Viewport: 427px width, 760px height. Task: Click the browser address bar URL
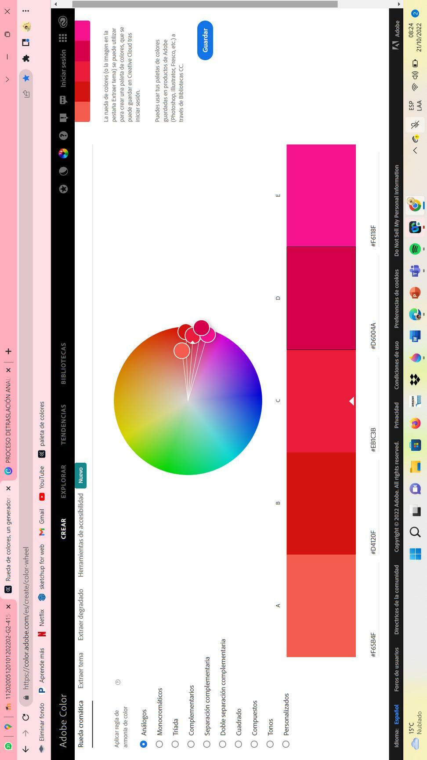[x=26, y=617]
